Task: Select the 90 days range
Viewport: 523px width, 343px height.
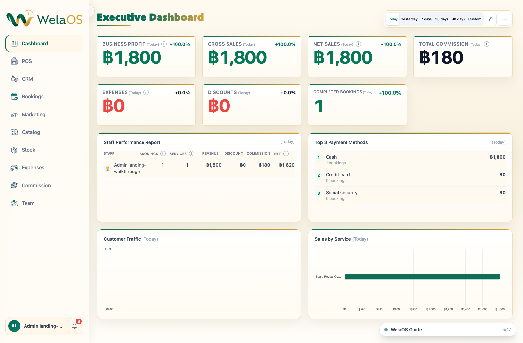Action: pyautogui.click(x=458, y=19)
